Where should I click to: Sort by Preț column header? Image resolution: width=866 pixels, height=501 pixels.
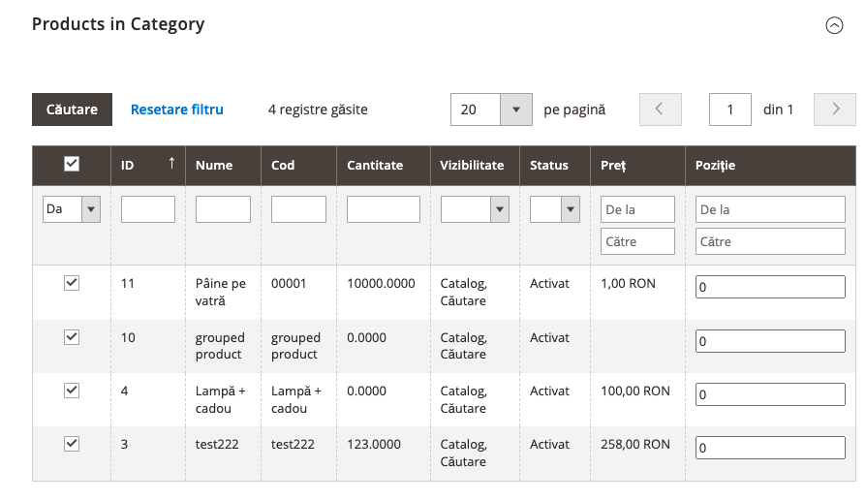click(638, 165)
